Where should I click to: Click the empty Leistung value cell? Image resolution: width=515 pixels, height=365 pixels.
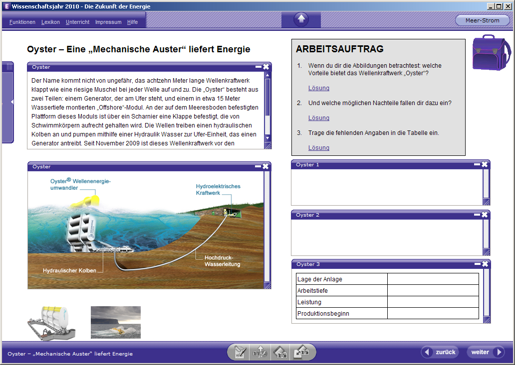click(433, 302)
